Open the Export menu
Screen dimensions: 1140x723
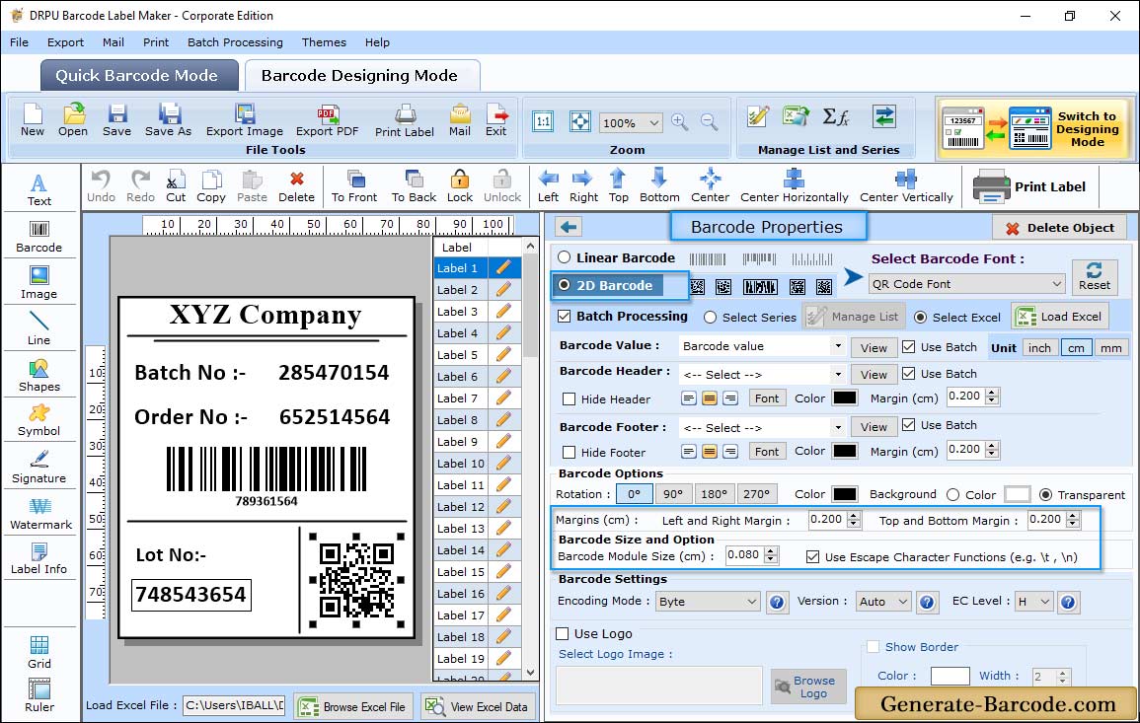tap(65, 42)
